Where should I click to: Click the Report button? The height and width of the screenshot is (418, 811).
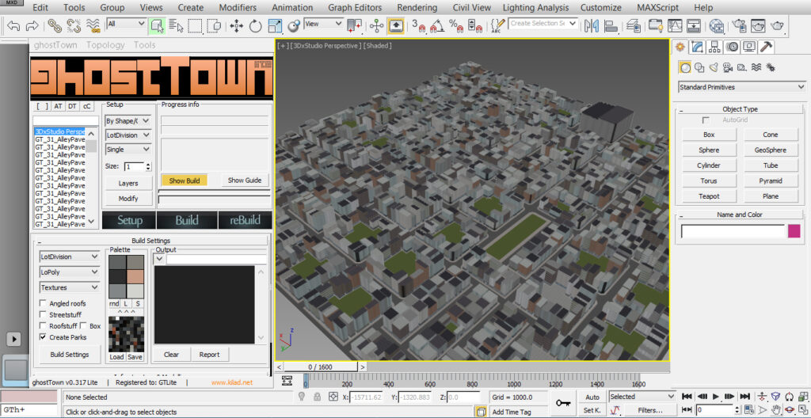tap(209, 355)
